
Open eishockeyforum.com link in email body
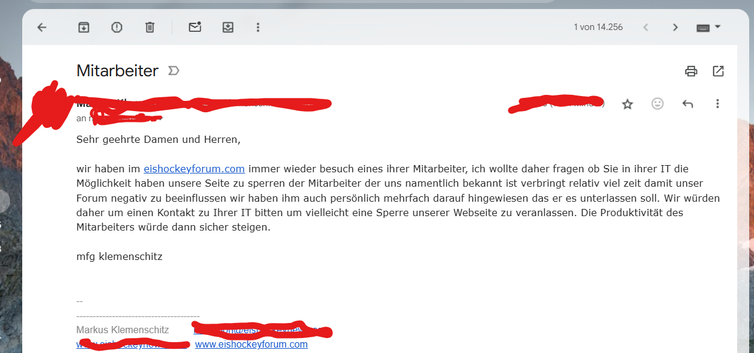194,169
